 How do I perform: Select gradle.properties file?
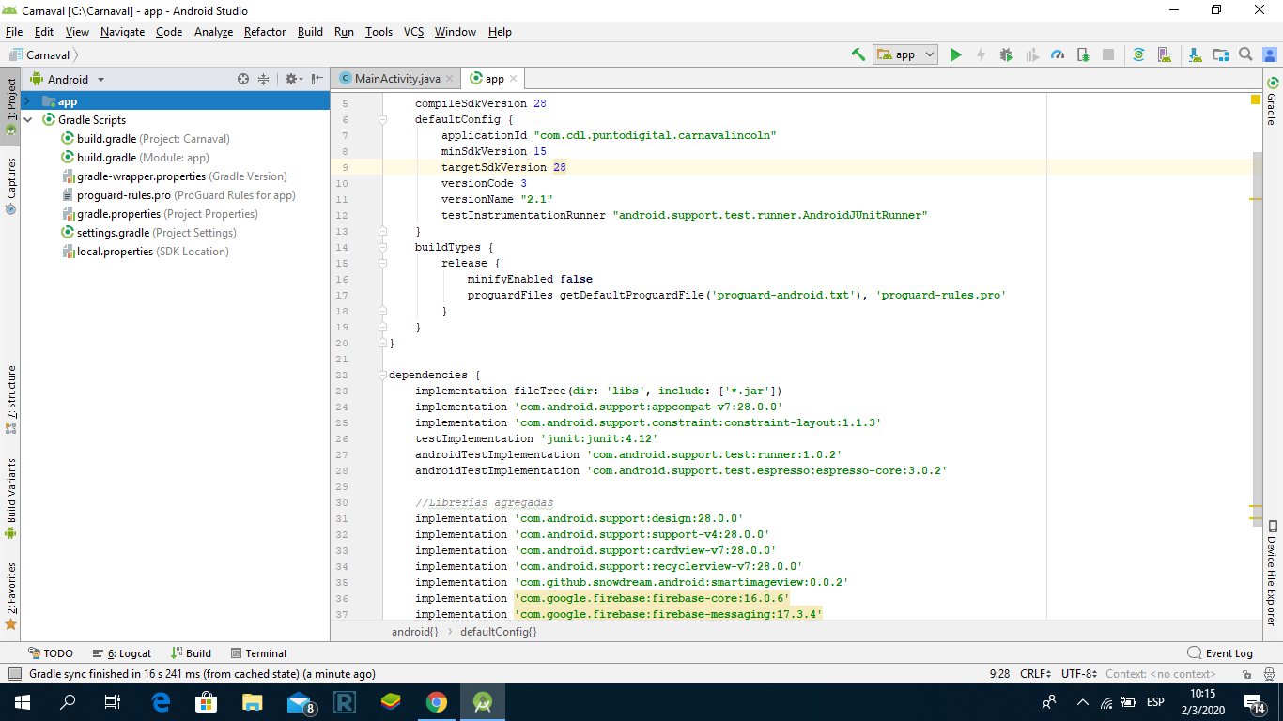tap(160, 214)
